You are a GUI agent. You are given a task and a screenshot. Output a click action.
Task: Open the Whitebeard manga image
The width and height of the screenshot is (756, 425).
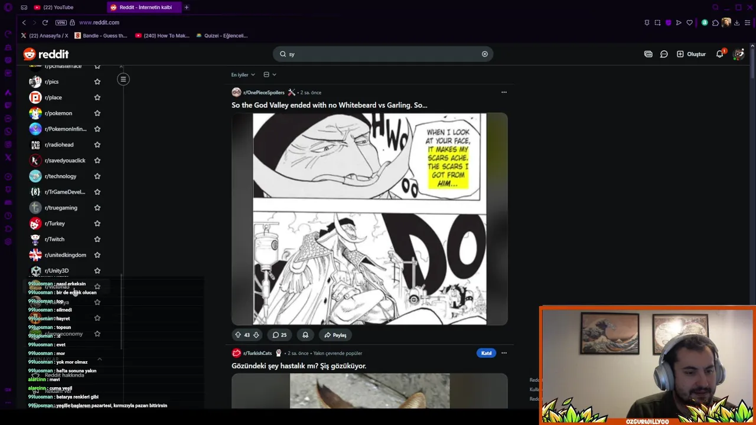click(x=369, y=218)
